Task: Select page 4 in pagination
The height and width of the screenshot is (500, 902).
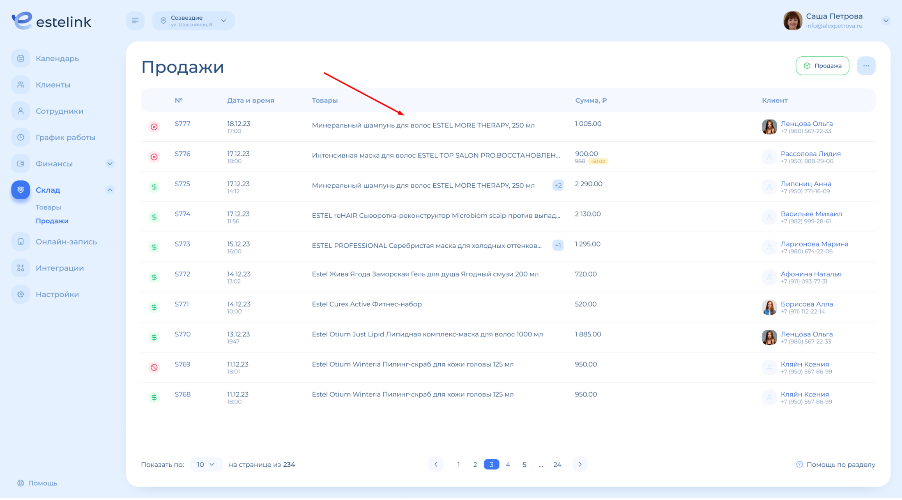Action: point(508,464)
